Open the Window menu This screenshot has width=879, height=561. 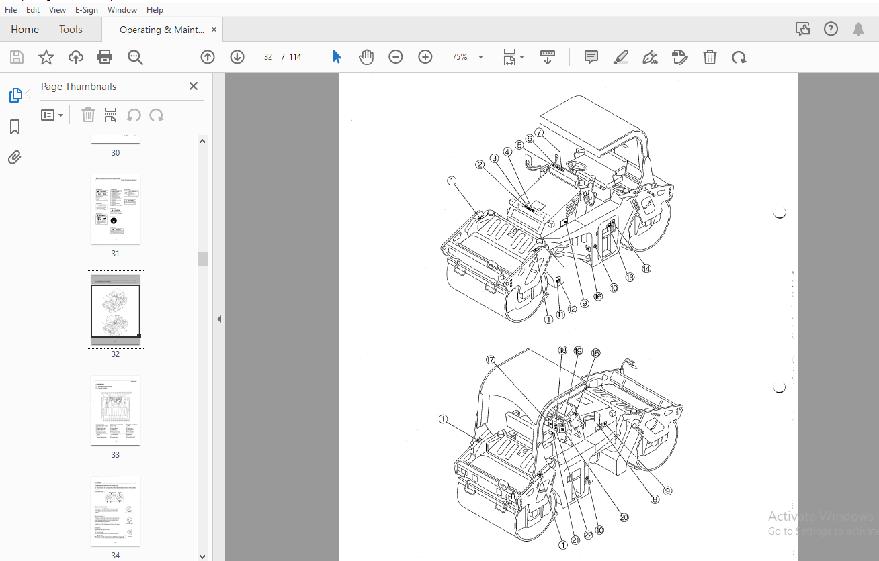[122, 10]
